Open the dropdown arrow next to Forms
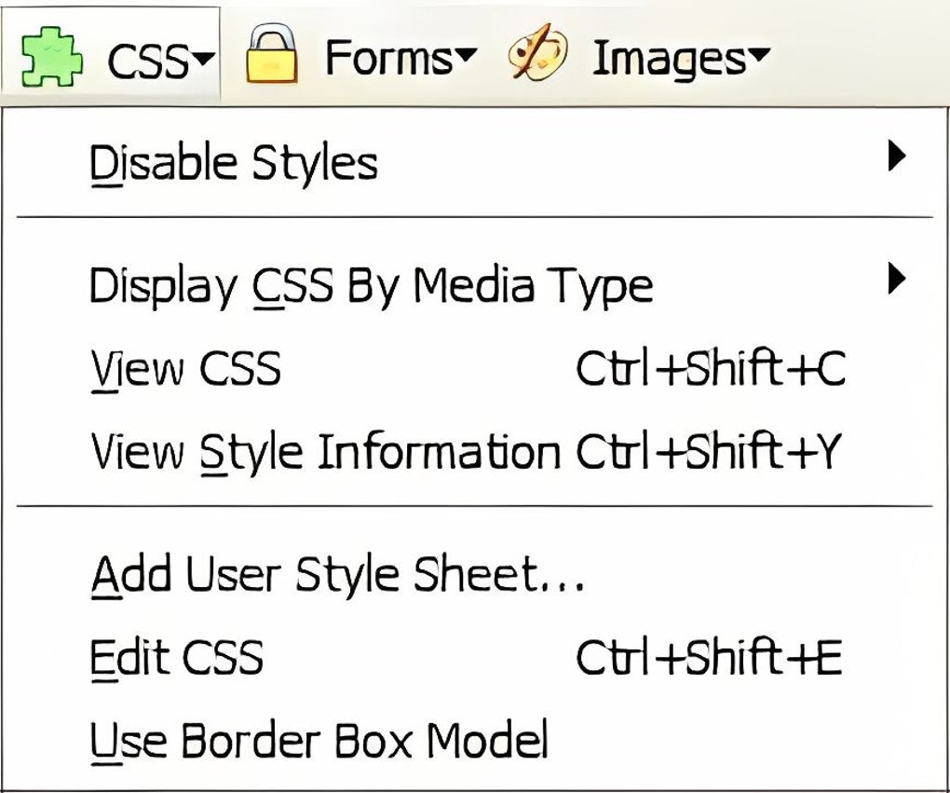 (x=467, y=58)
